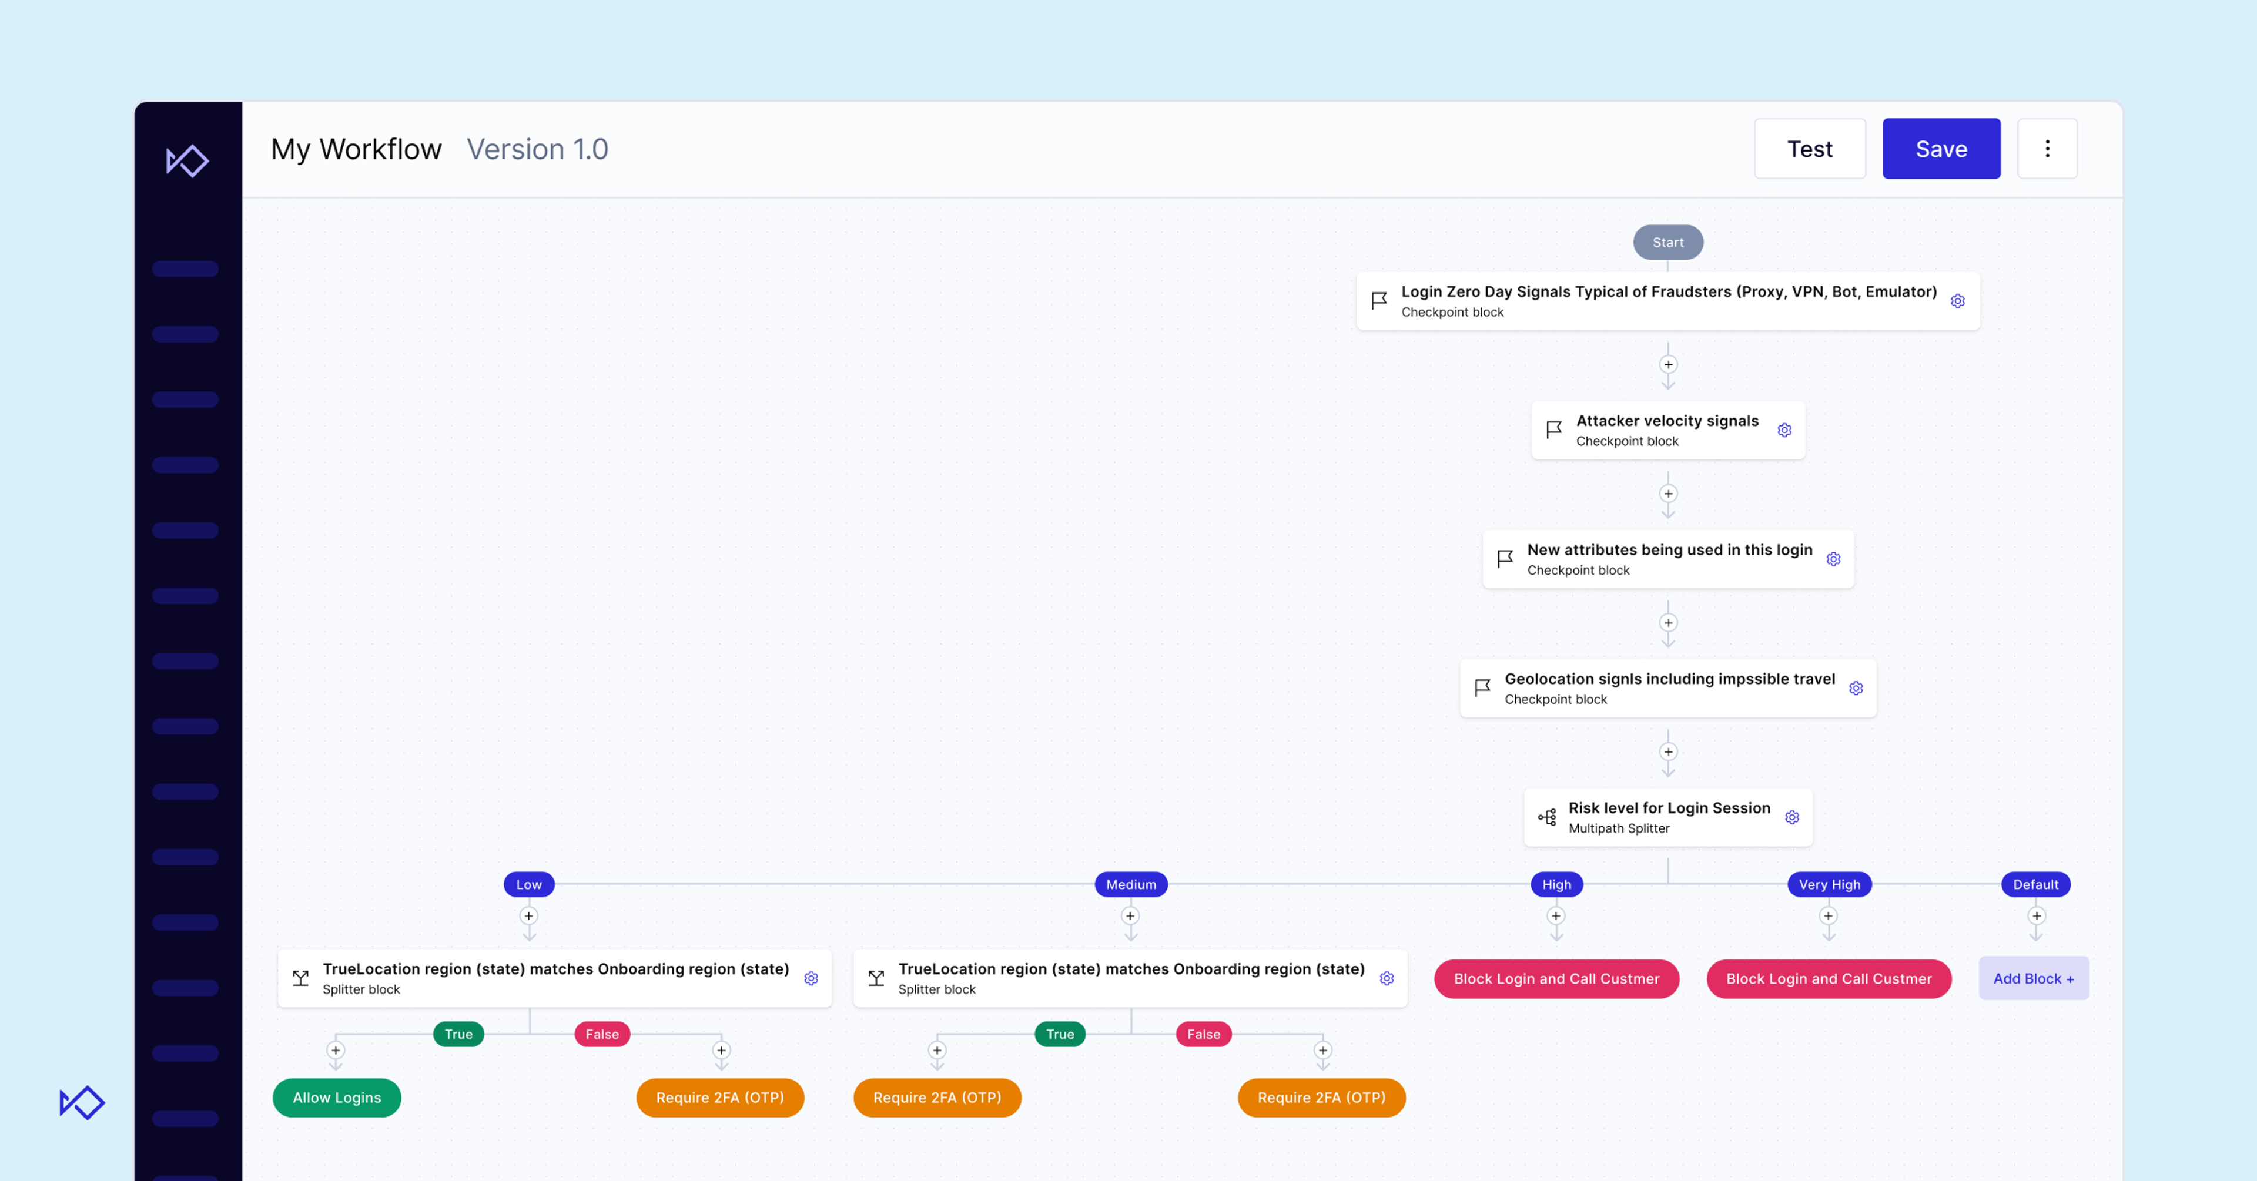Open the three-dot more options menu
This screenshot has width=2257, height=1181.
pos(2047,149)
